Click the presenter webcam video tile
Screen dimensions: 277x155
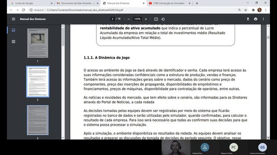pyautogui.click(x=176, y=147)
